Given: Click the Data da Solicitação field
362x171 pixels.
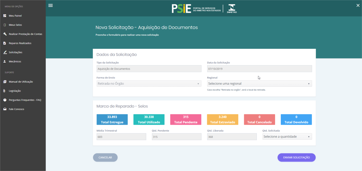Looking at the screenshot, I should point(259,69).
